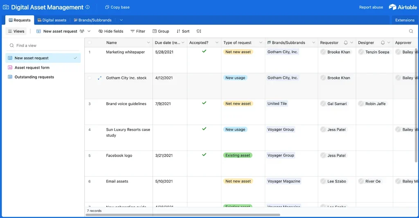Click the collaborators icon next to New asset request

click(x=82, y=31)
